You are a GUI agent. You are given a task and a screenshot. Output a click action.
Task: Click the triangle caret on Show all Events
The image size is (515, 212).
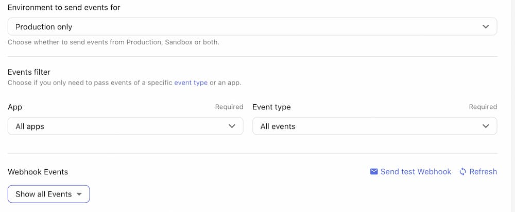[x=79, y=194]
